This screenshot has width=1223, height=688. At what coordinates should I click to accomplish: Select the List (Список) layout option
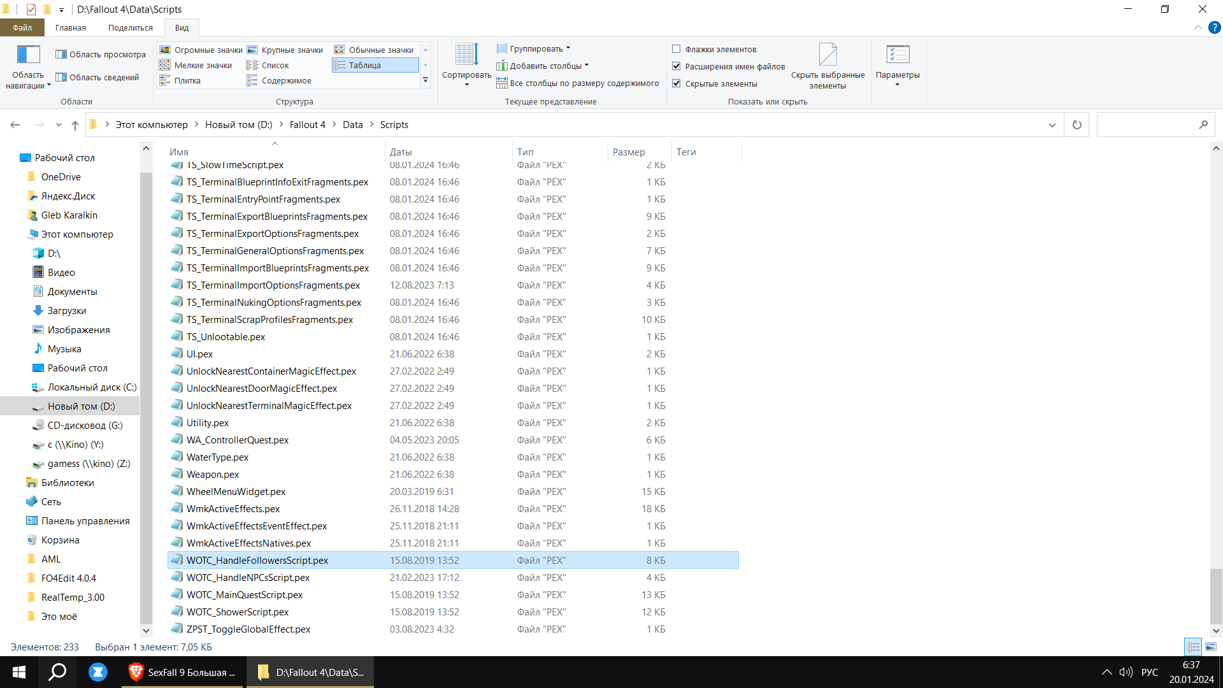(275, 65)
